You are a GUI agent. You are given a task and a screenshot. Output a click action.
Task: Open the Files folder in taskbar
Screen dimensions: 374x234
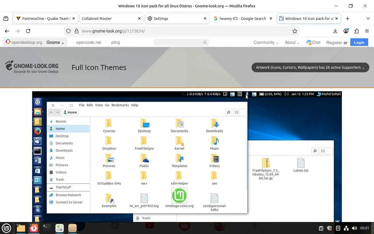coord(21,228)
